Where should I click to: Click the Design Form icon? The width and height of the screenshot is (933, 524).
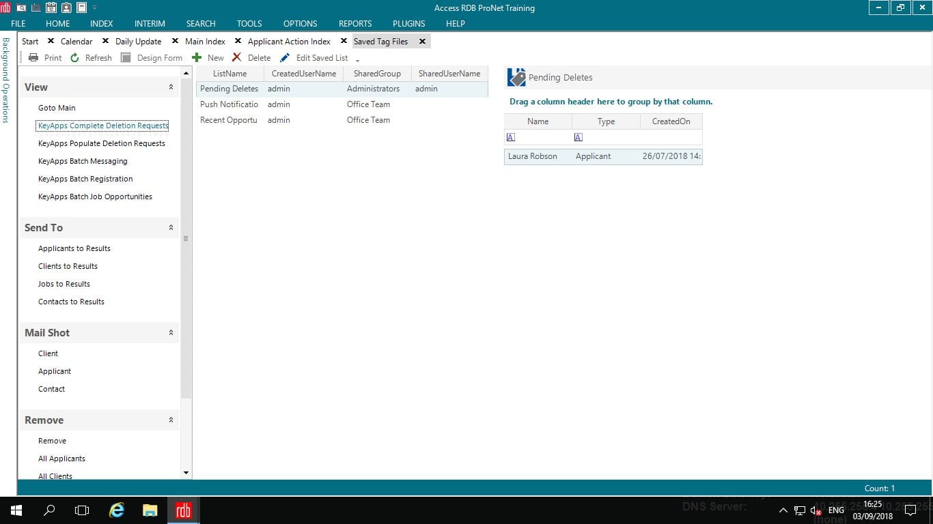[126, 58]
